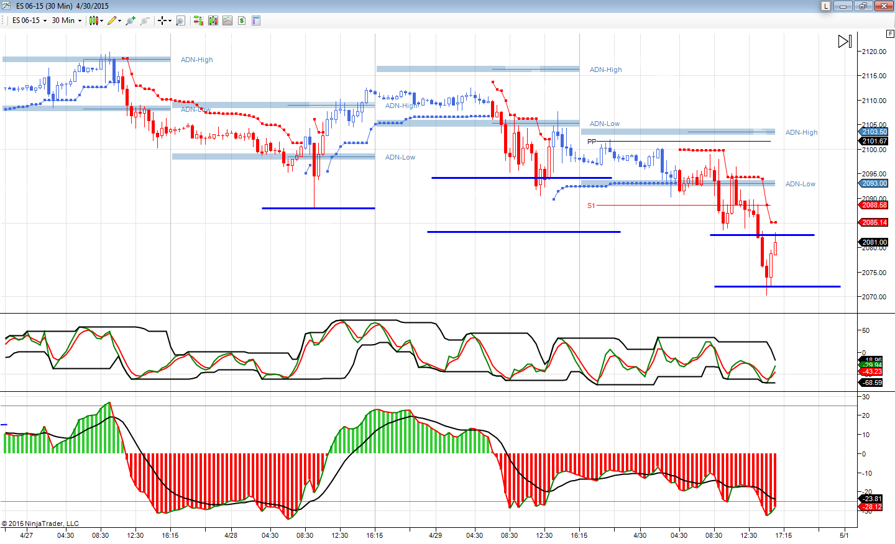Screen dimensions: 895x544
Task: Open the ES 06-15 instrument selector
Action: (29, 20)
